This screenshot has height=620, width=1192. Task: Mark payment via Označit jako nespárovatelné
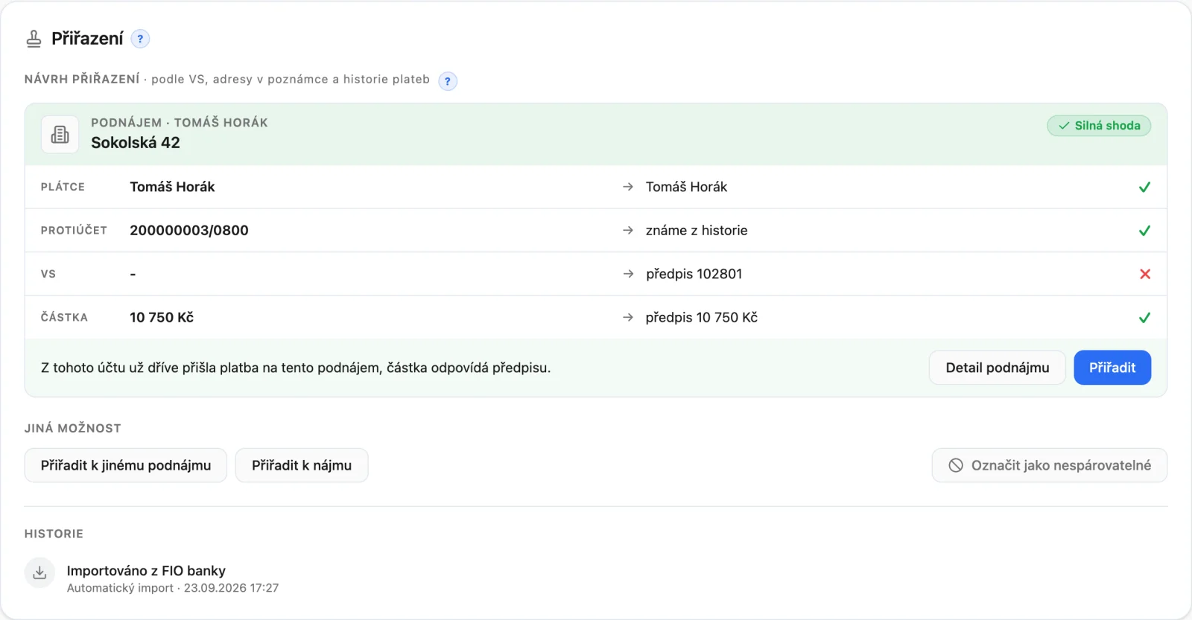pyautogui.click(x=1049, y=465)
